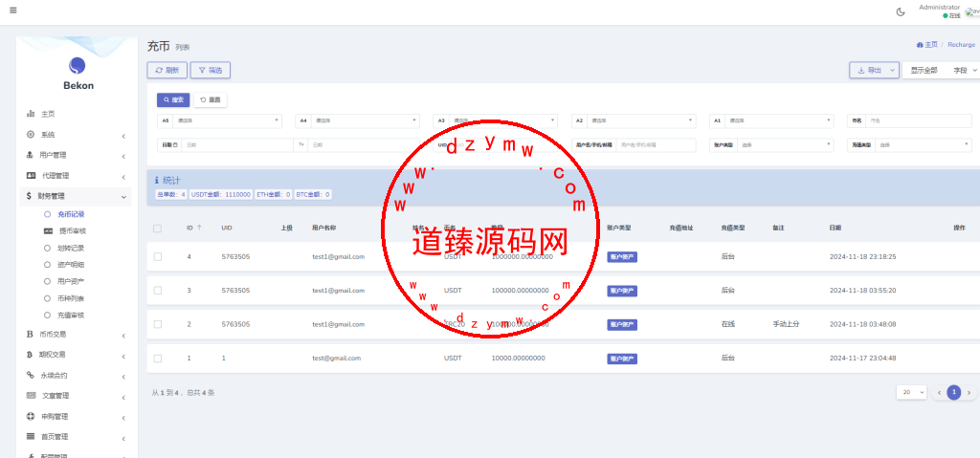Click the hamburger menu icon
Screen dimensions: 980x458
[13, 10]
